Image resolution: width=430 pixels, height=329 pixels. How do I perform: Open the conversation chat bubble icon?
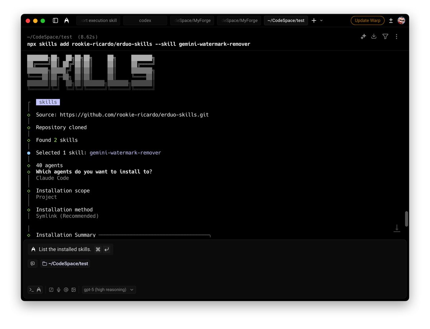[x=33, y=263]
